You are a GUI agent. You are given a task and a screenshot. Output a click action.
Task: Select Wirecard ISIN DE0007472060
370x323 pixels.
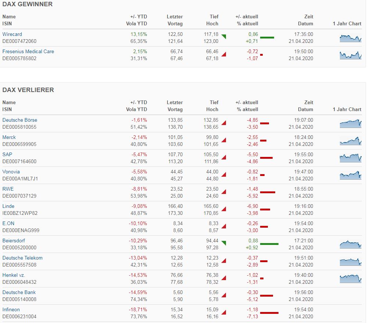point(19,41)
